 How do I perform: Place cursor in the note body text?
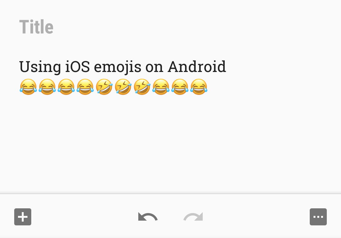click(123, 67)
